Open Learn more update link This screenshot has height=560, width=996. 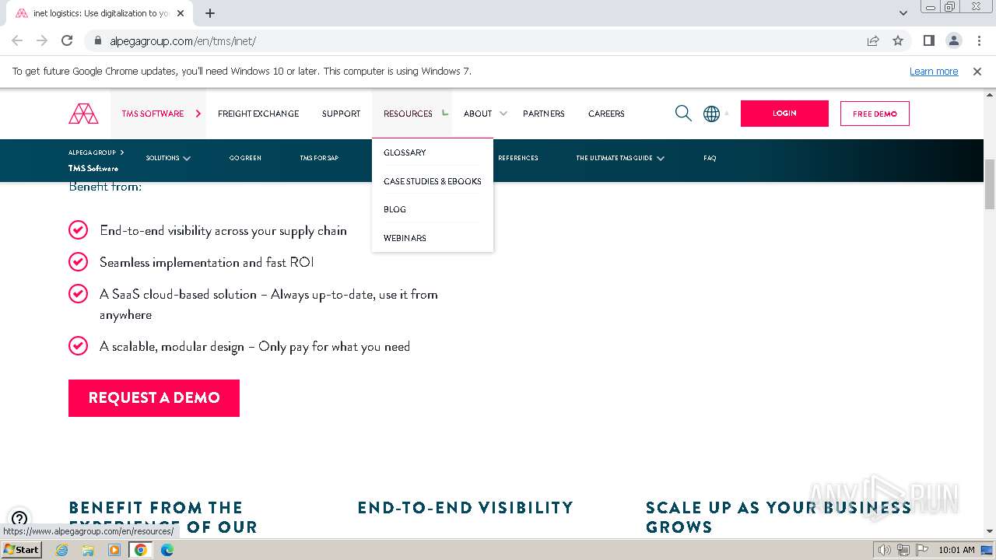coord(934,71)
